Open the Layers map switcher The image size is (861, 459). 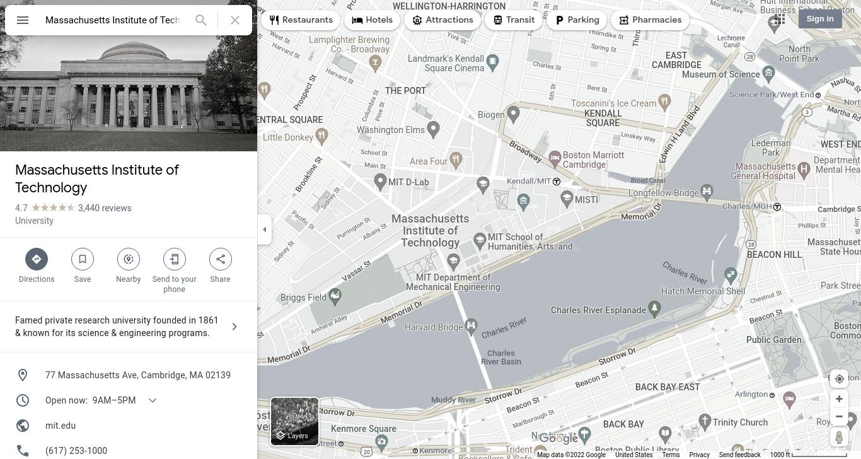[294, 421]
